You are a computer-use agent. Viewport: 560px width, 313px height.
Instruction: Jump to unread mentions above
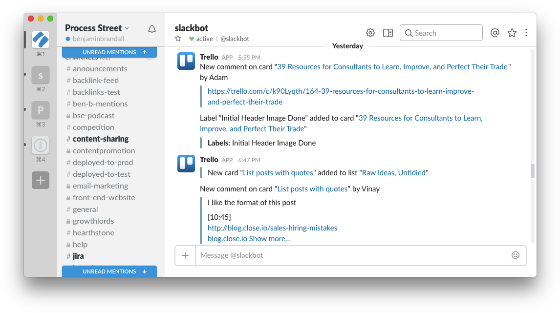click(109, 52)
